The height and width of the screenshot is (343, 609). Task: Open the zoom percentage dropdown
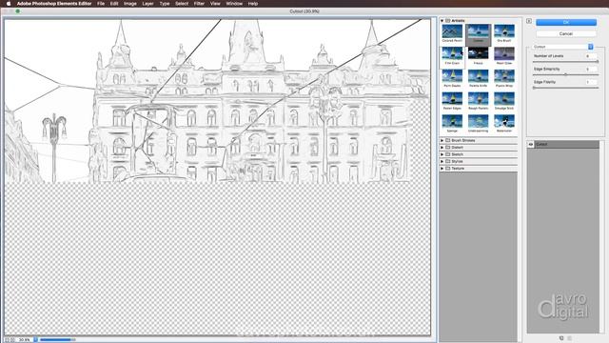point(35,340)
